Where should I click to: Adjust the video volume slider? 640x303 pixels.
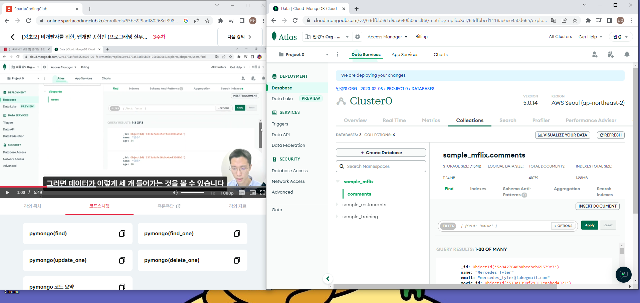[192, 193]
